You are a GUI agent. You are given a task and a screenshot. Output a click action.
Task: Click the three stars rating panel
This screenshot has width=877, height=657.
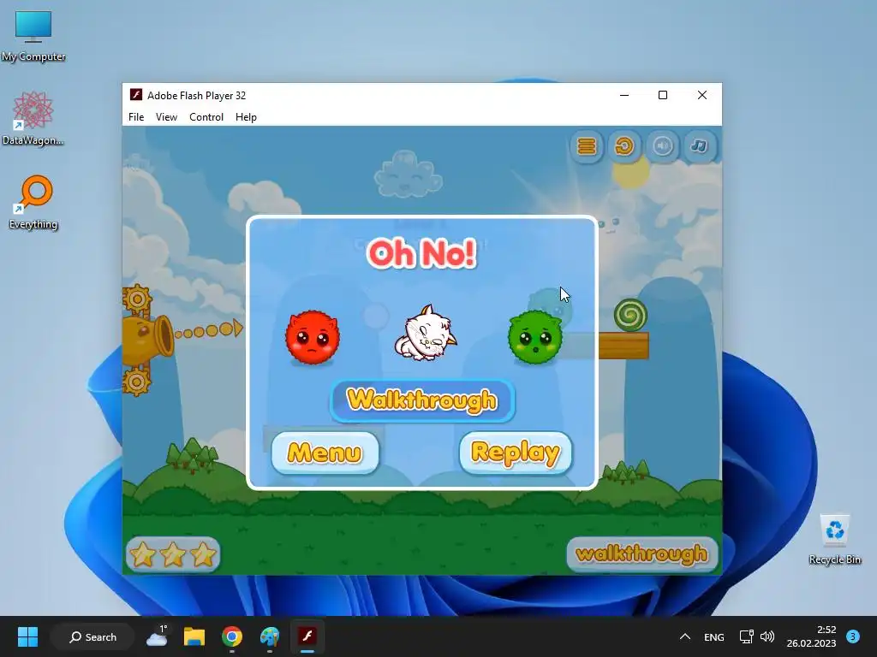click(173, 554)
